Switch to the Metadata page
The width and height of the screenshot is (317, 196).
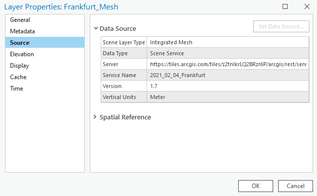point(45,31)
